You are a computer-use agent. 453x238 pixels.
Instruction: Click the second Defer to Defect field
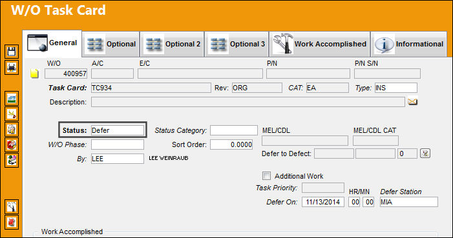(375, 154)
